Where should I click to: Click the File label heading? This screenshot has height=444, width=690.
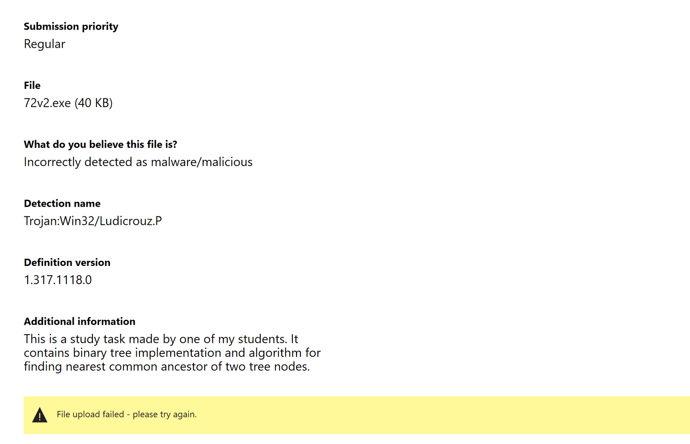32,85
